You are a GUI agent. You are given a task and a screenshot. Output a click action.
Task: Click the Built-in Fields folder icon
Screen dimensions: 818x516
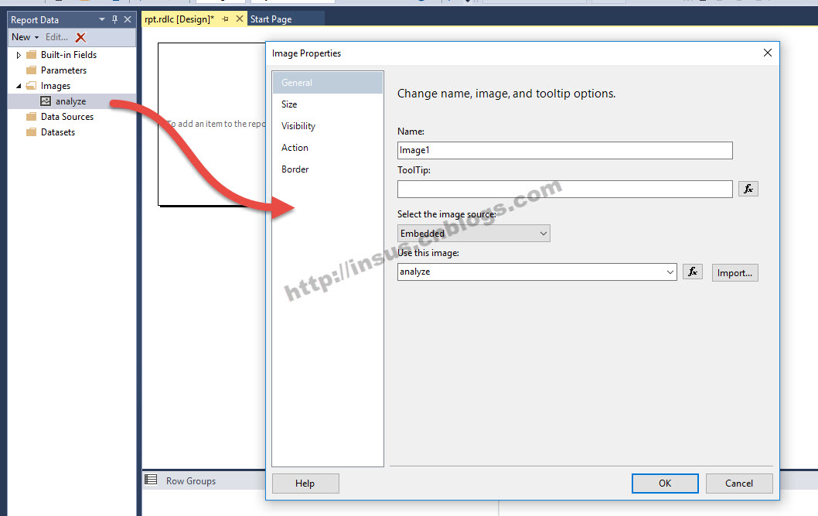(31, 55)
